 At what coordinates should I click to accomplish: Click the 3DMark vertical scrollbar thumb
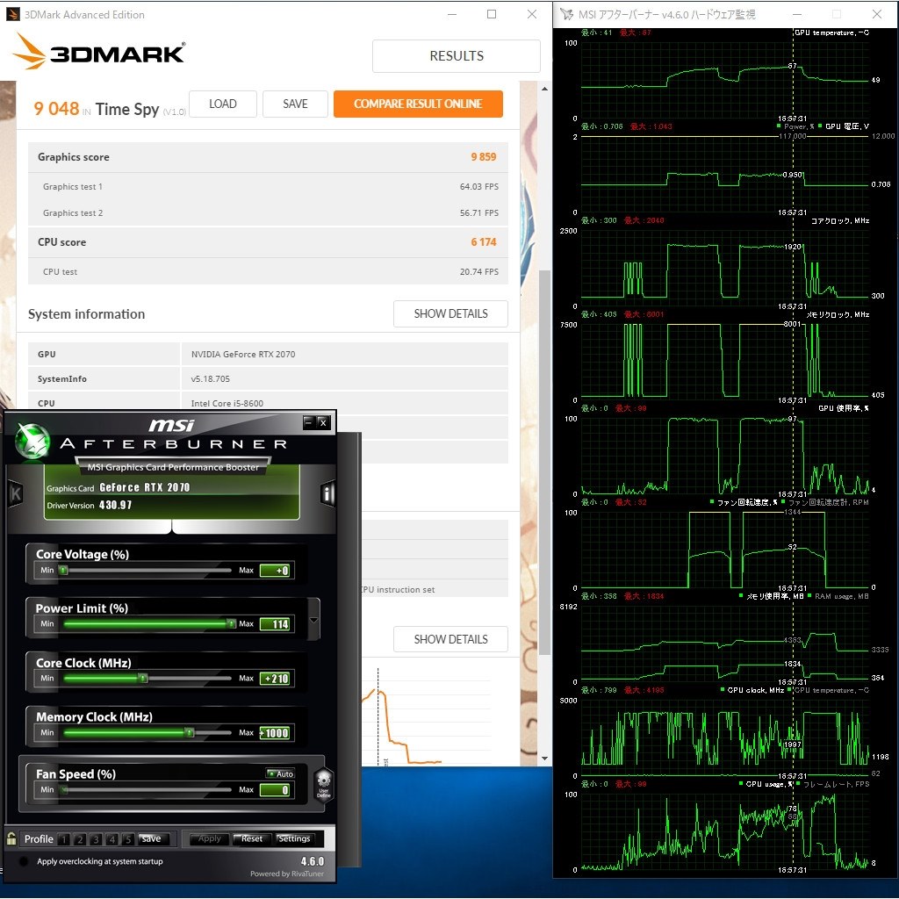tap(544, 462)
